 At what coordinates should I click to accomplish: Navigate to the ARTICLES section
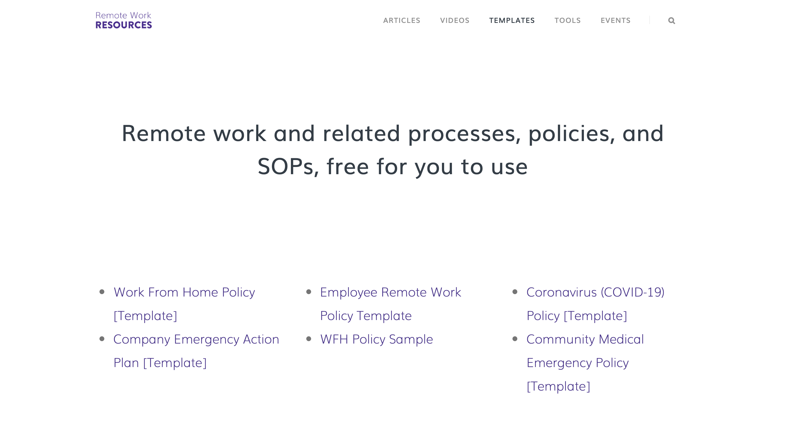(x=402, y=20)
